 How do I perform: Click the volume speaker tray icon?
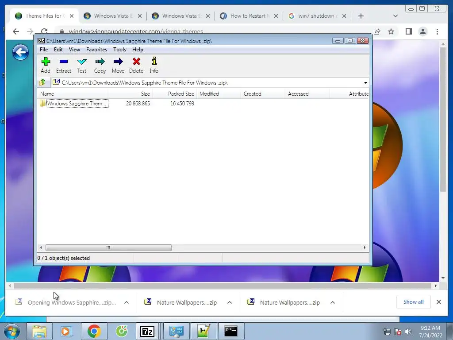coord(408,332)
